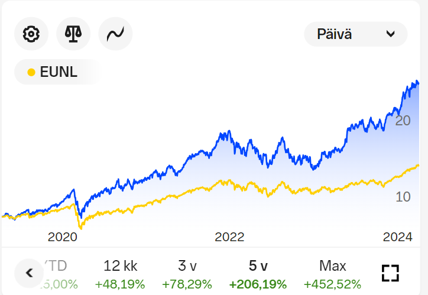
Task: Change chart type with line icon
Action: click(x=115, y=34)
